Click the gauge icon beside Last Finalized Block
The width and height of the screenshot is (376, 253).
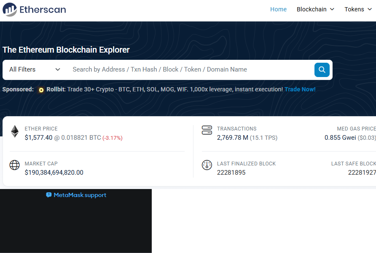pos(207,165)
